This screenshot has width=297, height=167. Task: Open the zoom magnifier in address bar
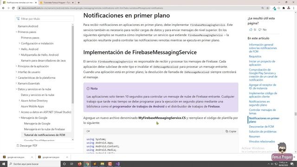point(263,8)
